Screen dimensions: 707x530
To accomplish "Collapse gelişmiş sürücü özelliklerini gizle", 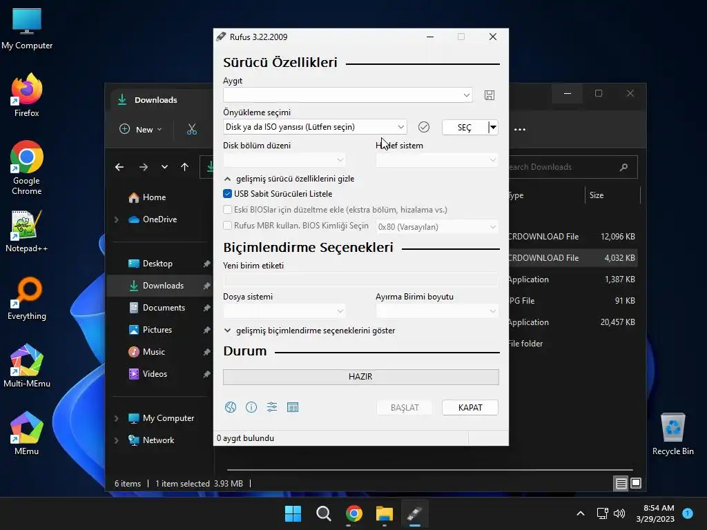I will [289, 179].
